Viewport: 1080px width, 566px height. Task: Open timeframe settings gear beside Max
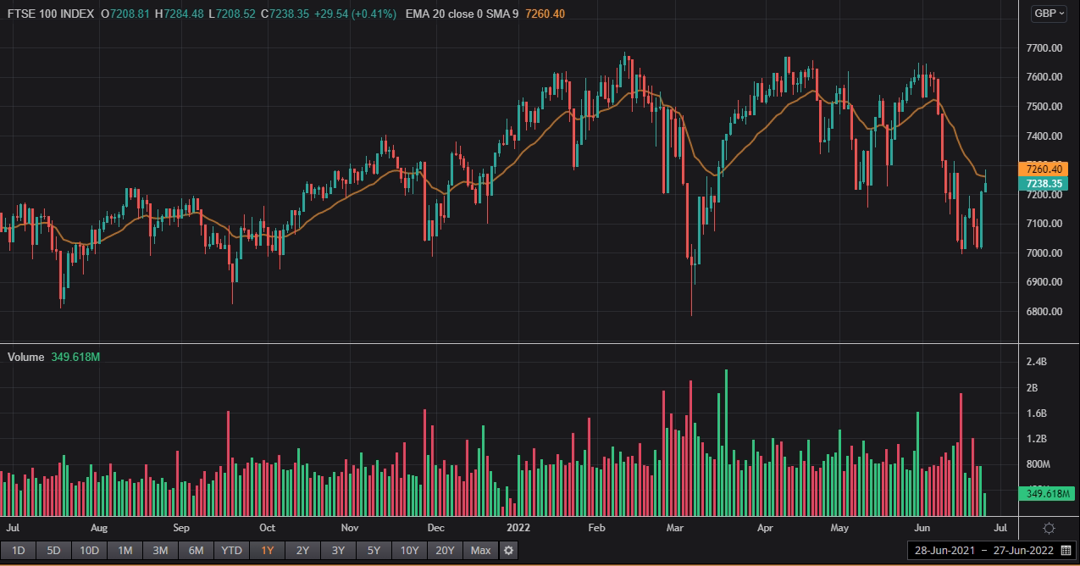(x=508, y=551)
